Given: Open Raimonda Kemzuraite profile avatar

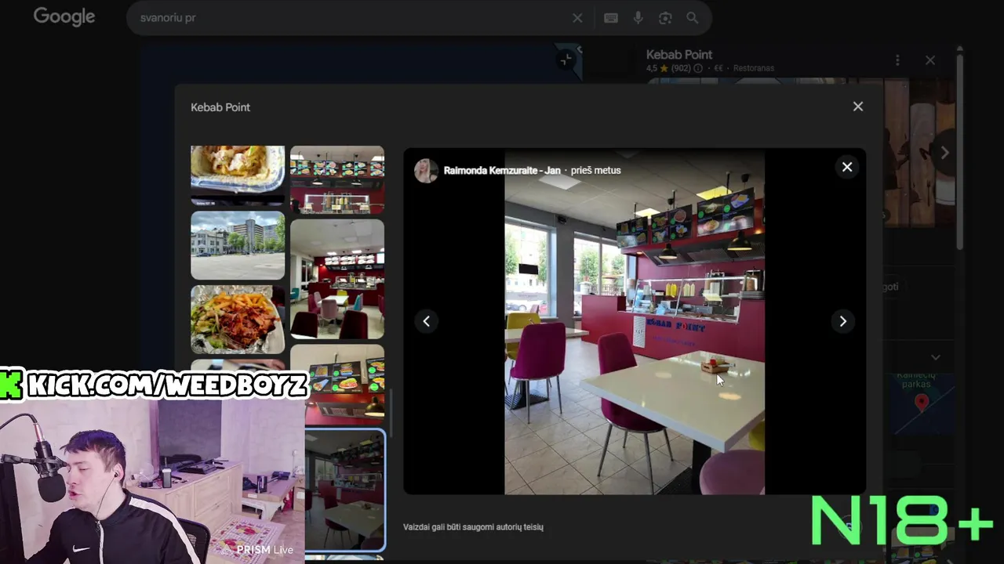Looking at the screenshot, I should tap(426, 170).
